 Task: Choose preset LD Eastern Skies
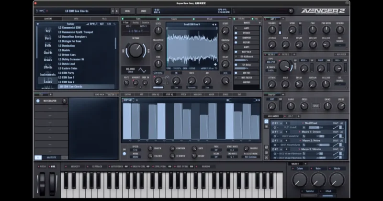pos(68,68)
